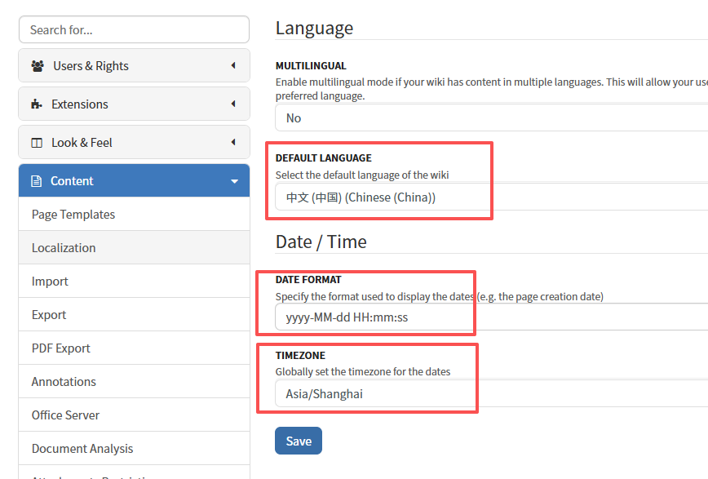Open Annotations in the sidebar
708x479 pixels.
(x=134, y=381)
